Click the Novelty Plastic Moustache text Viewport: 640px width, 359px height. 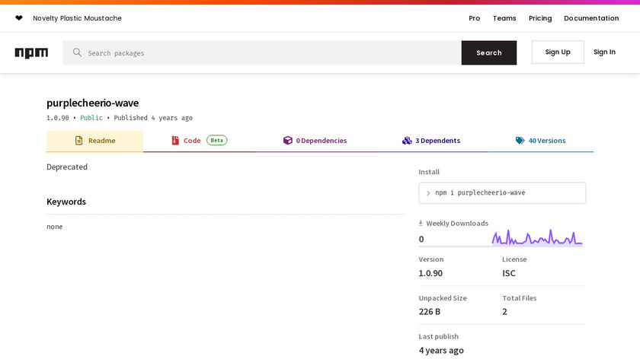click(x=77, y=18)
